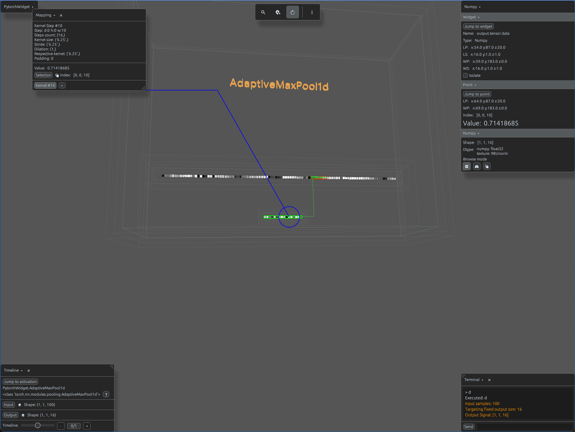Collapse the lower Numpy section header

(478, 133)
